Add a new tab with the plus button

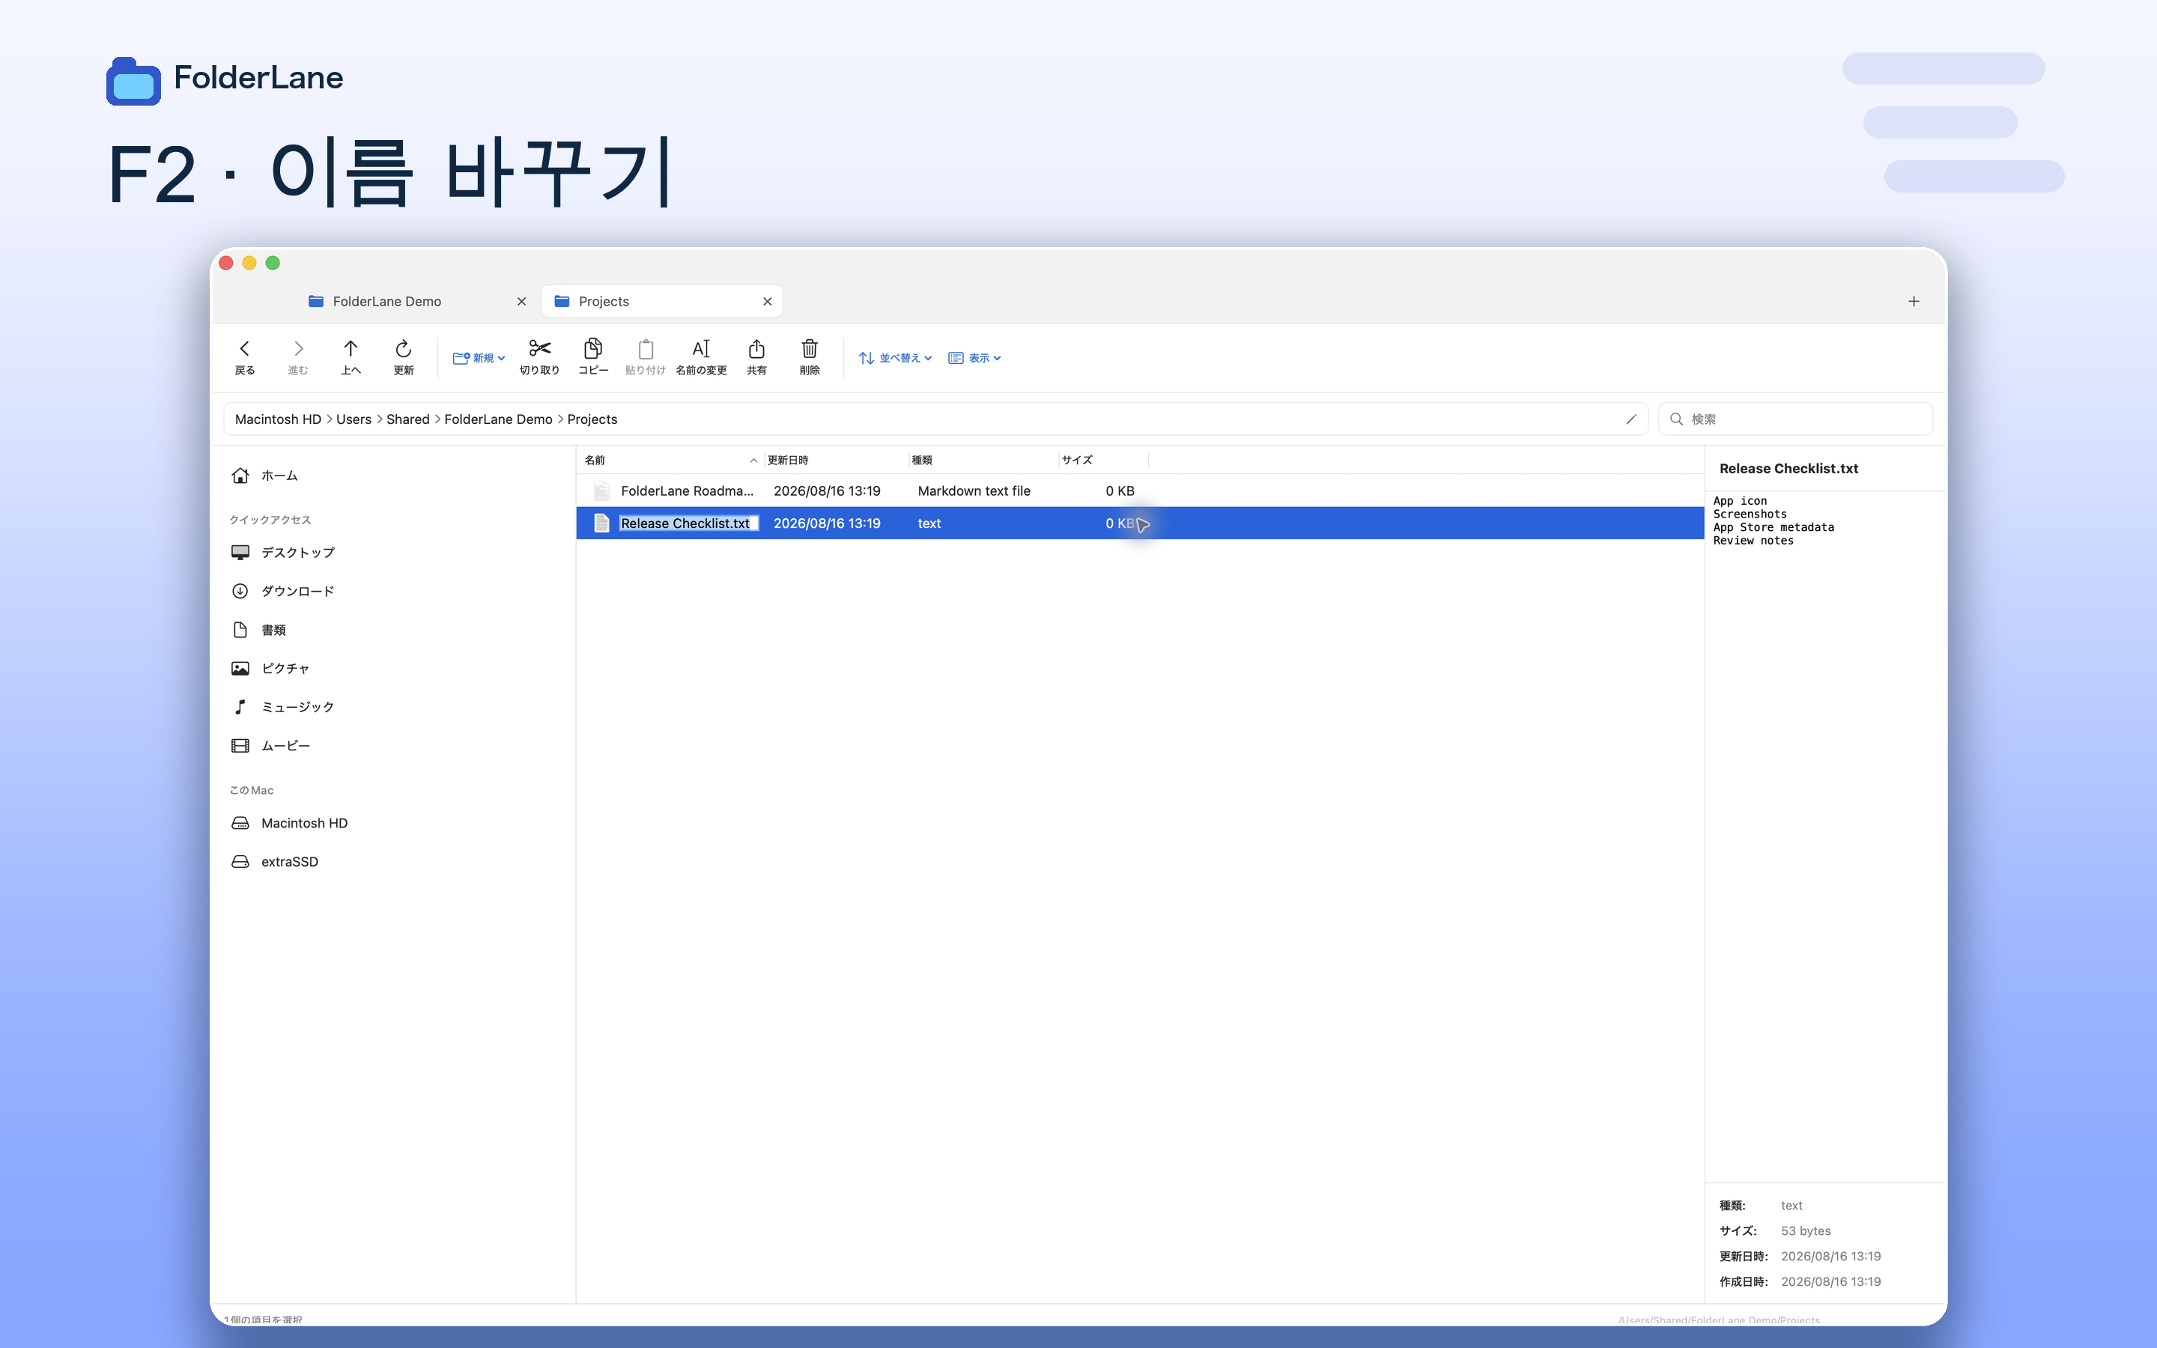(x=1914, y=301)
